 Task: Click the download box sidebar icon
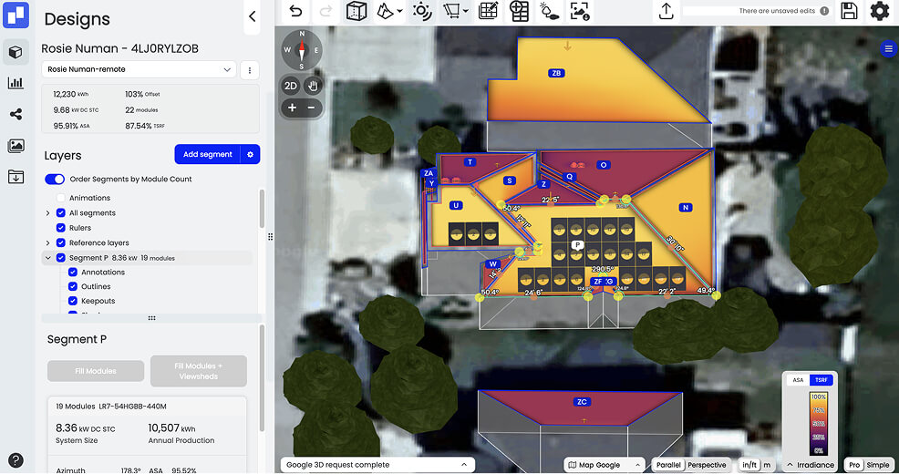pos(15,177)
